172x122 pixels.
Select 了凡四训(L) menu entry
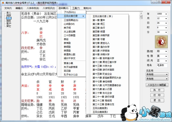pos(71,12)
